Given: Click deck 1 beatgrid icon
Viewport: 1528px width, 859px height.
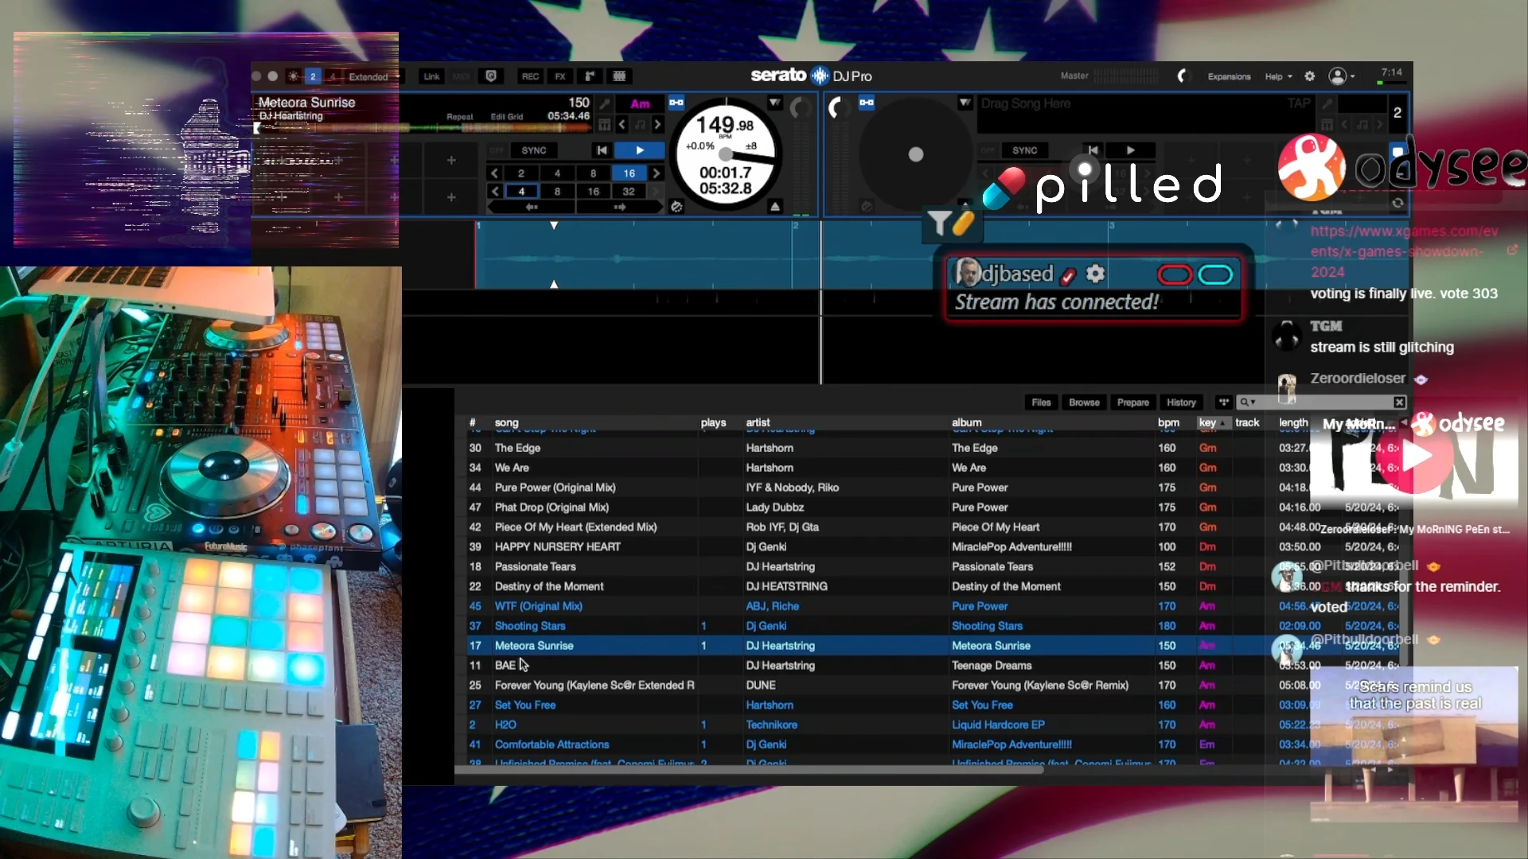Looking at the screenshot, I should tap(605, 125).
